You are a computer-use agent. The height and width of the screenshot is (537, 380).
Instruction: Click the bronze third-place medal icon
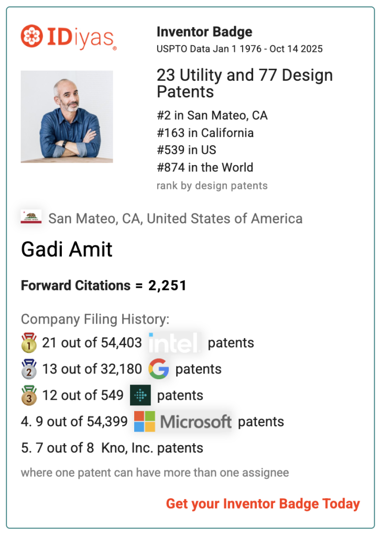point(29,395)
